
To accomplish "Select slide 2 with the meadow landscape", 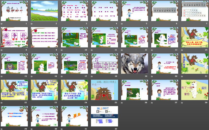I will coord(44,11).
